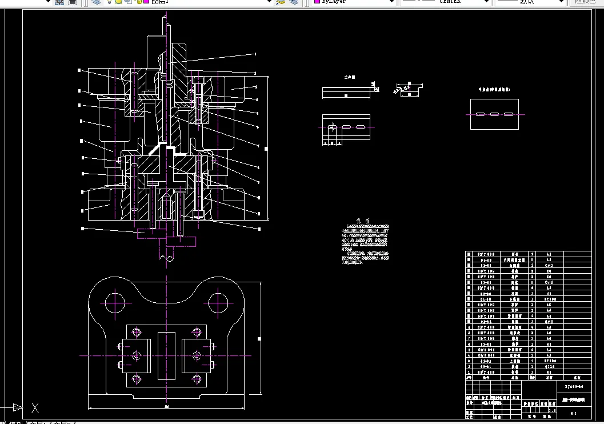The height and width of the screenshot is (424, 604).
Task: Expand the 图层1 layer dropdown arrow
Action: (x=269, y=2)
